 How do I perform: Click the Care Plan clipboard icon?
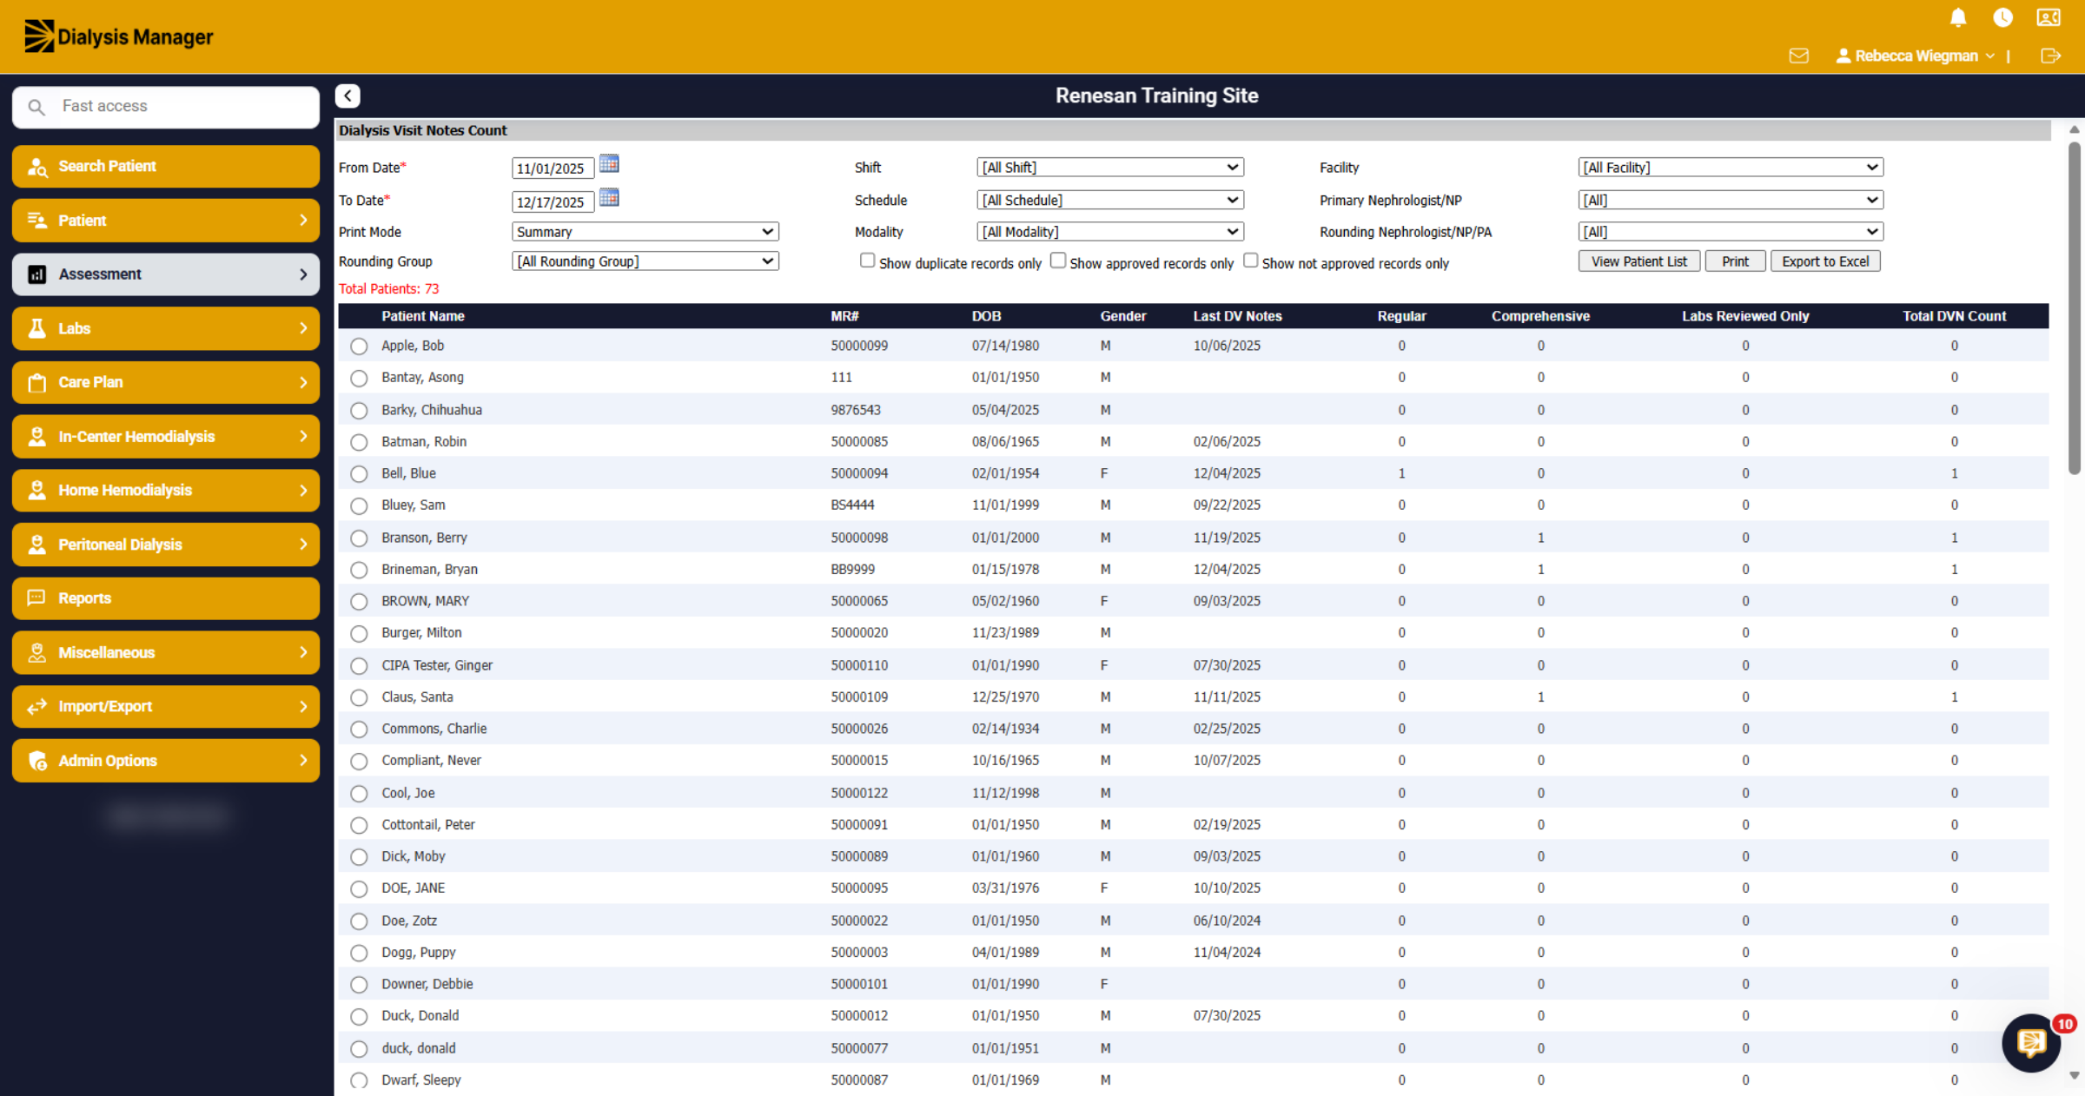pos(37,383)
